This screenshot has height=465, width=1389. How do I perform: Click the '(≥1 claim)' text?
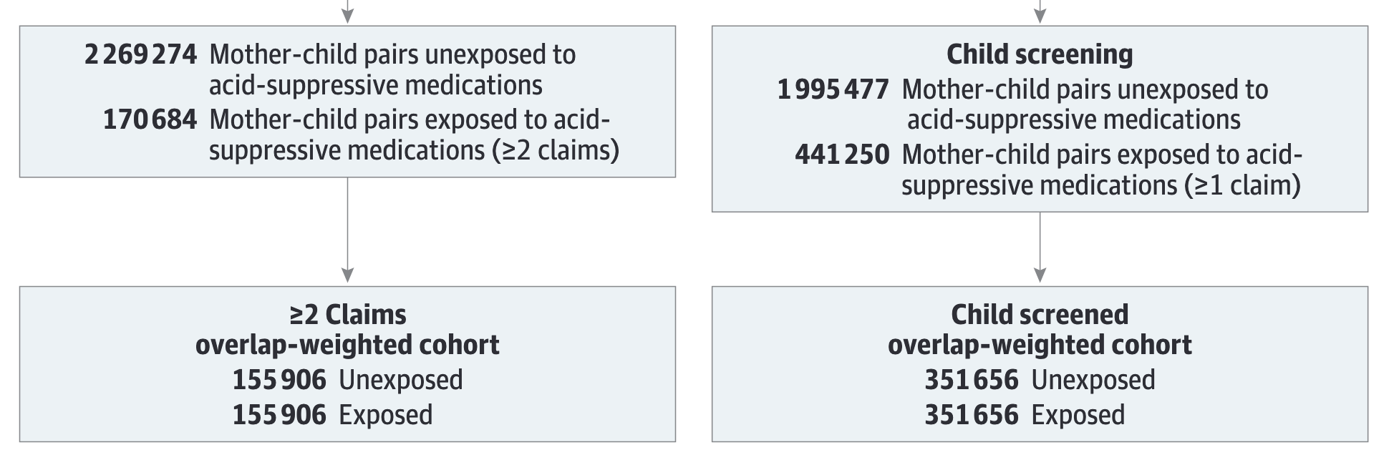[x=1242, y=186]
